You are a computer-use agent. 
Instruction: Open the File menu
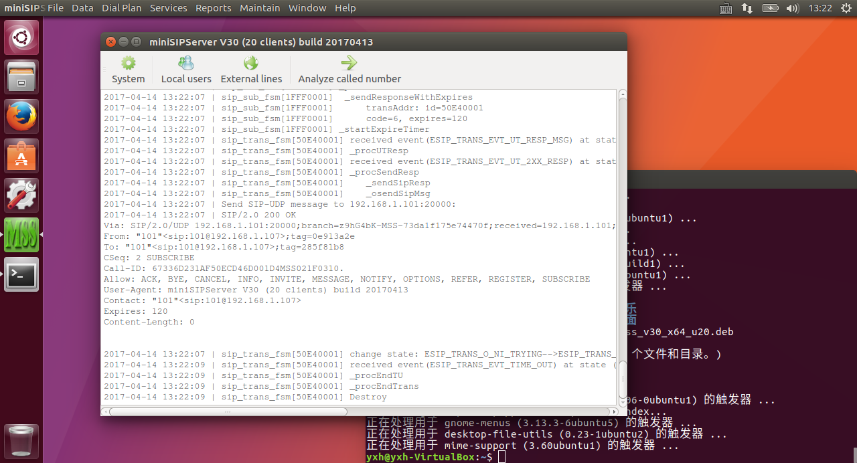click(x=56, y=8)
